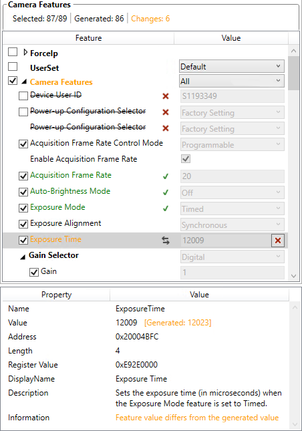302x431 pixels.
Task: Click 'Feature value differs from the generated value'
Action: (197, 418)
